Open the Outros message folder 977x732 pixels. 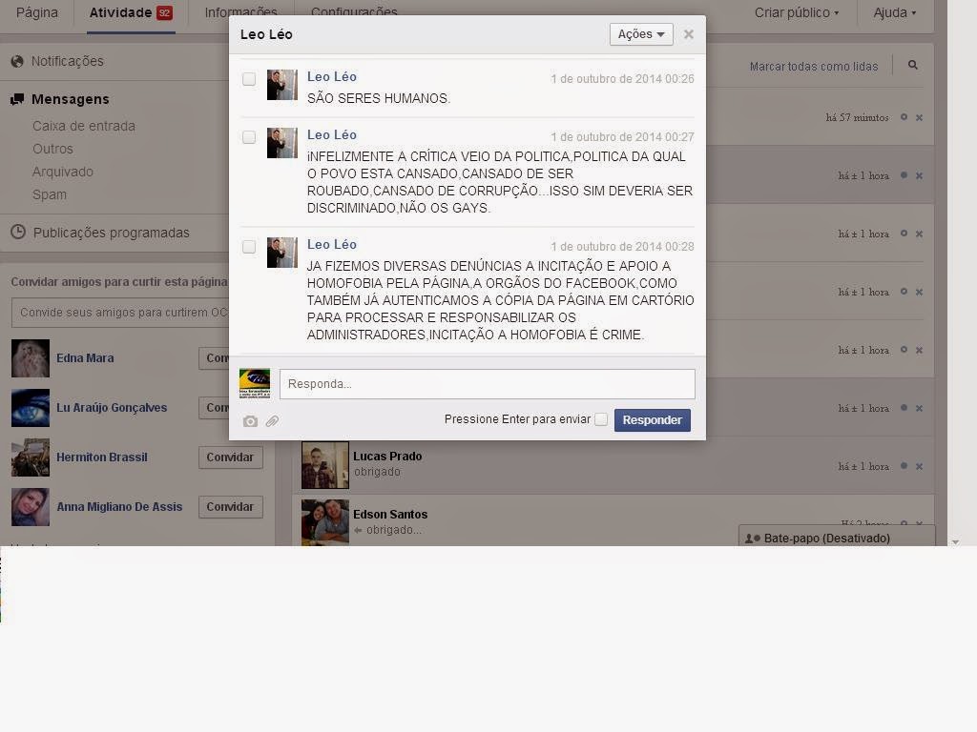53,149
